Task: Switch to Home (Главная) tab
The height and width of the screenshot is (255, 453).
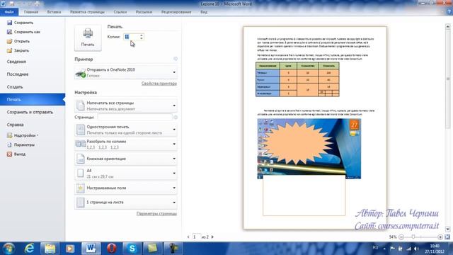Action: tap(31, 12)
